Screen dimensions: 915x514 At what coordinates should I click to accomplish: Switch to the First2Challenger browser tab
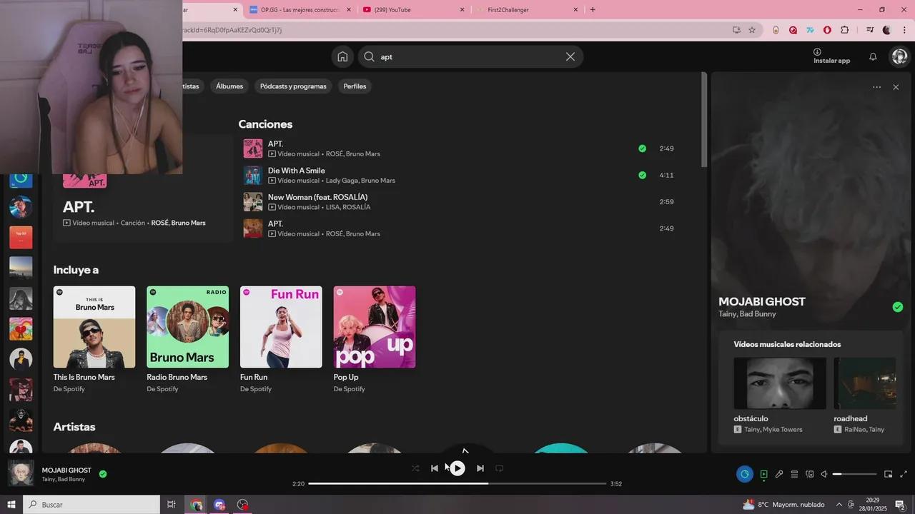(528, 10)
